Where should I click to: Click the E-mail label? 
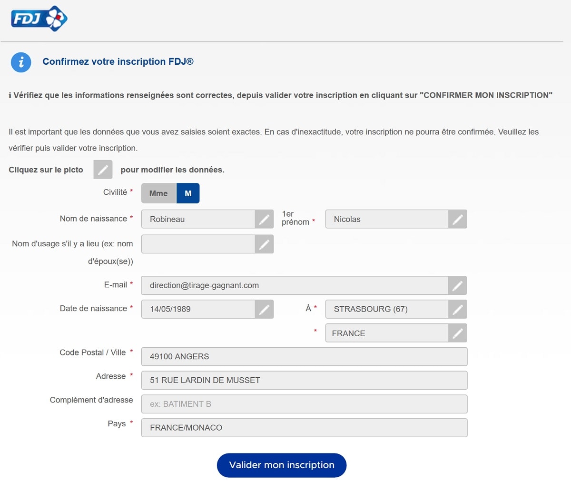click(x=116, y=285)
